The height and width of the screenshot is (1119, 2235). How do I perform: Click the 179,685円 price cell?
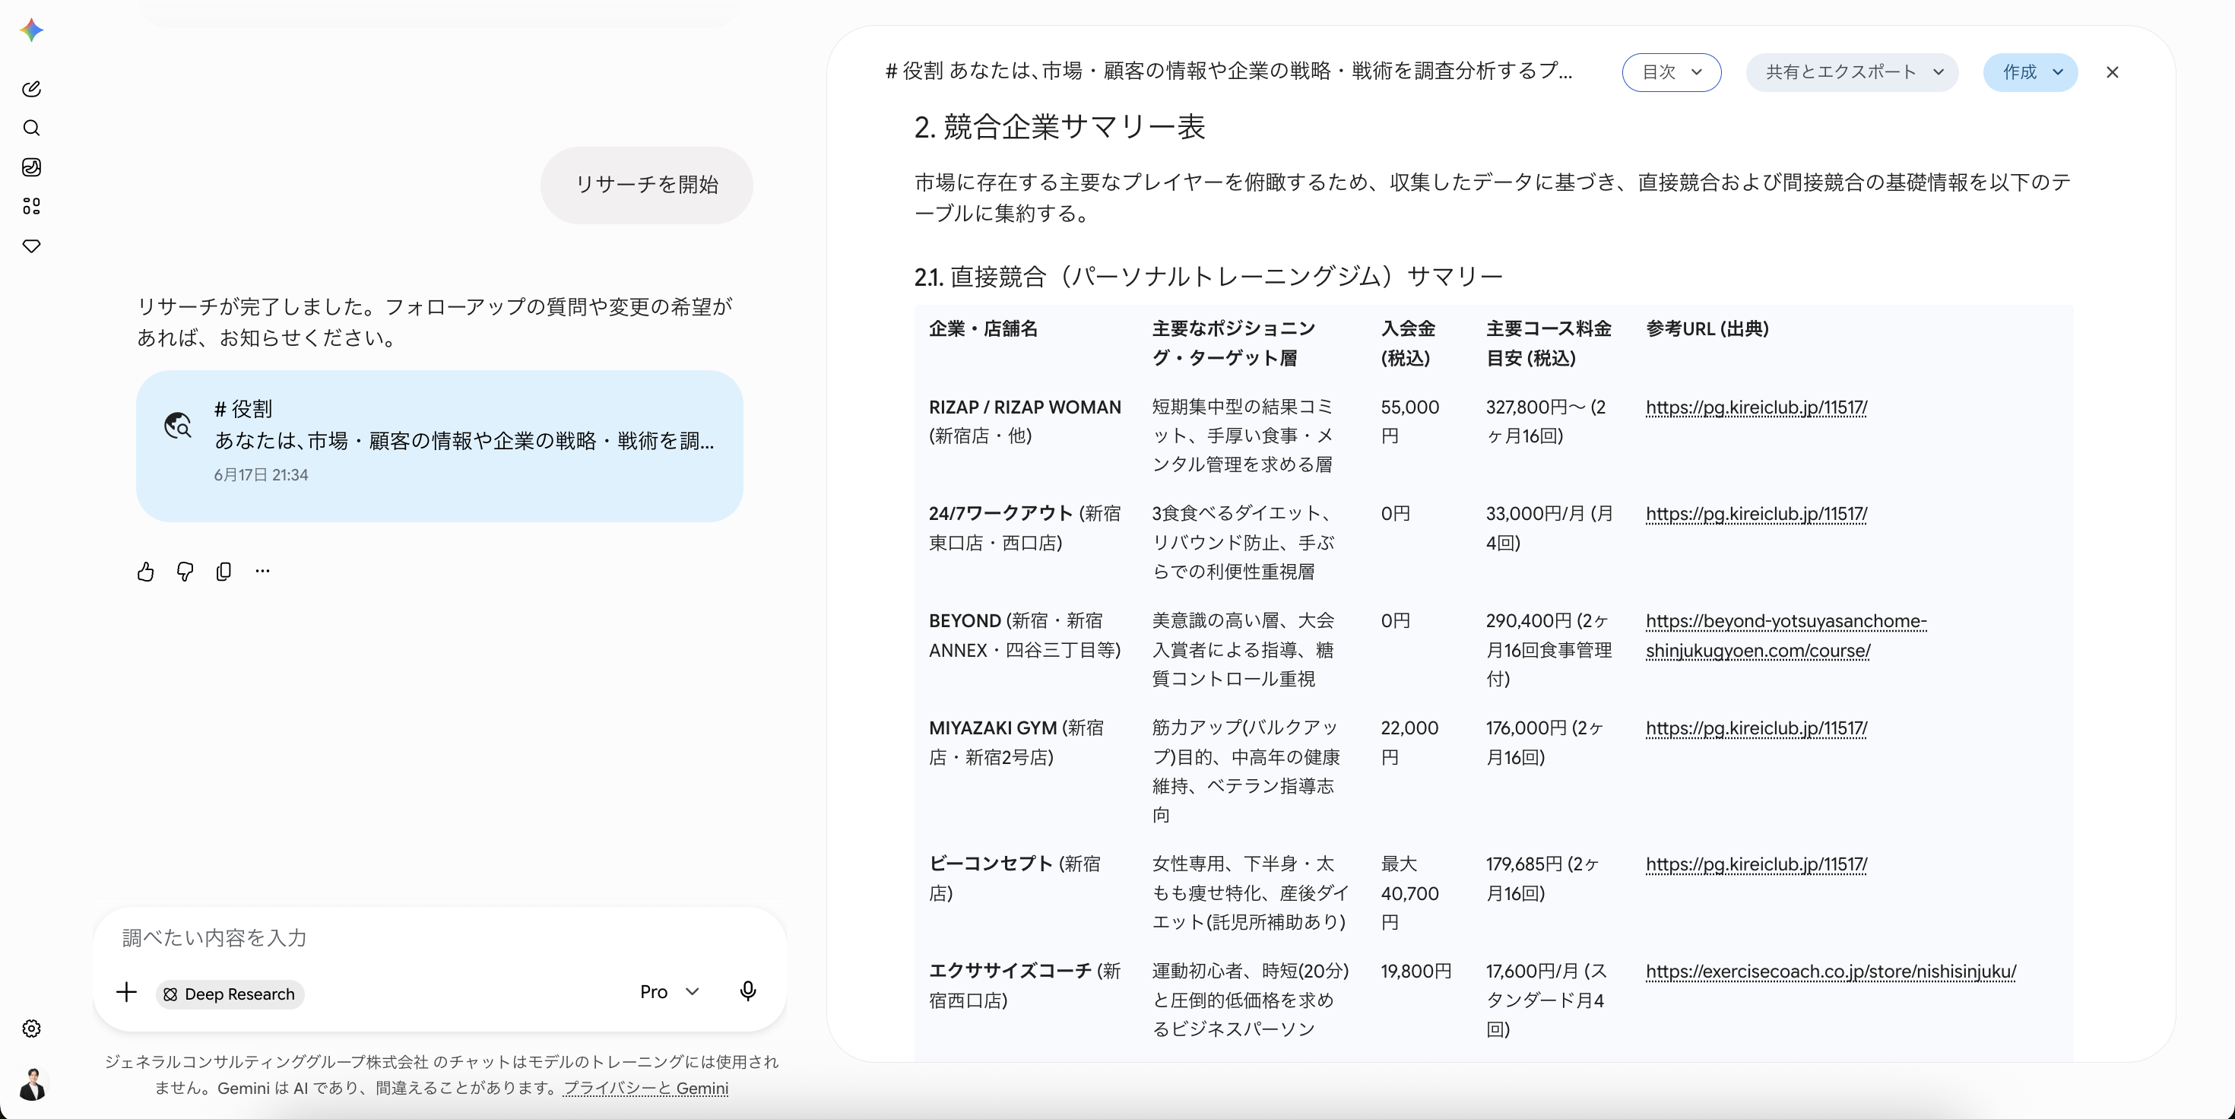pos(1542,879)
